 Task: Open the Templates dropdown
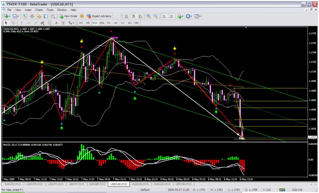pyautogui.click(x=198, y=16)
